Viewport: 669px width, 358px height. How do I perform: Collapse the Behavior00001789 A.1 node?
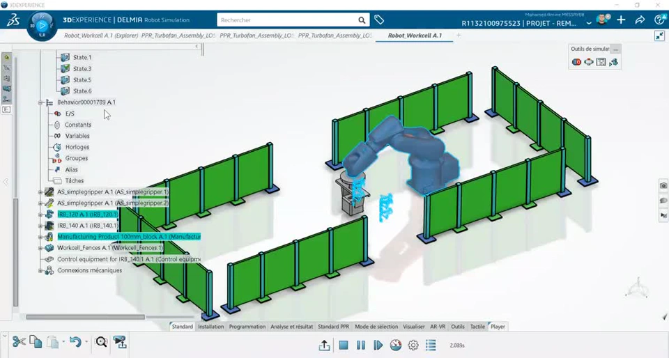(40, 102)
